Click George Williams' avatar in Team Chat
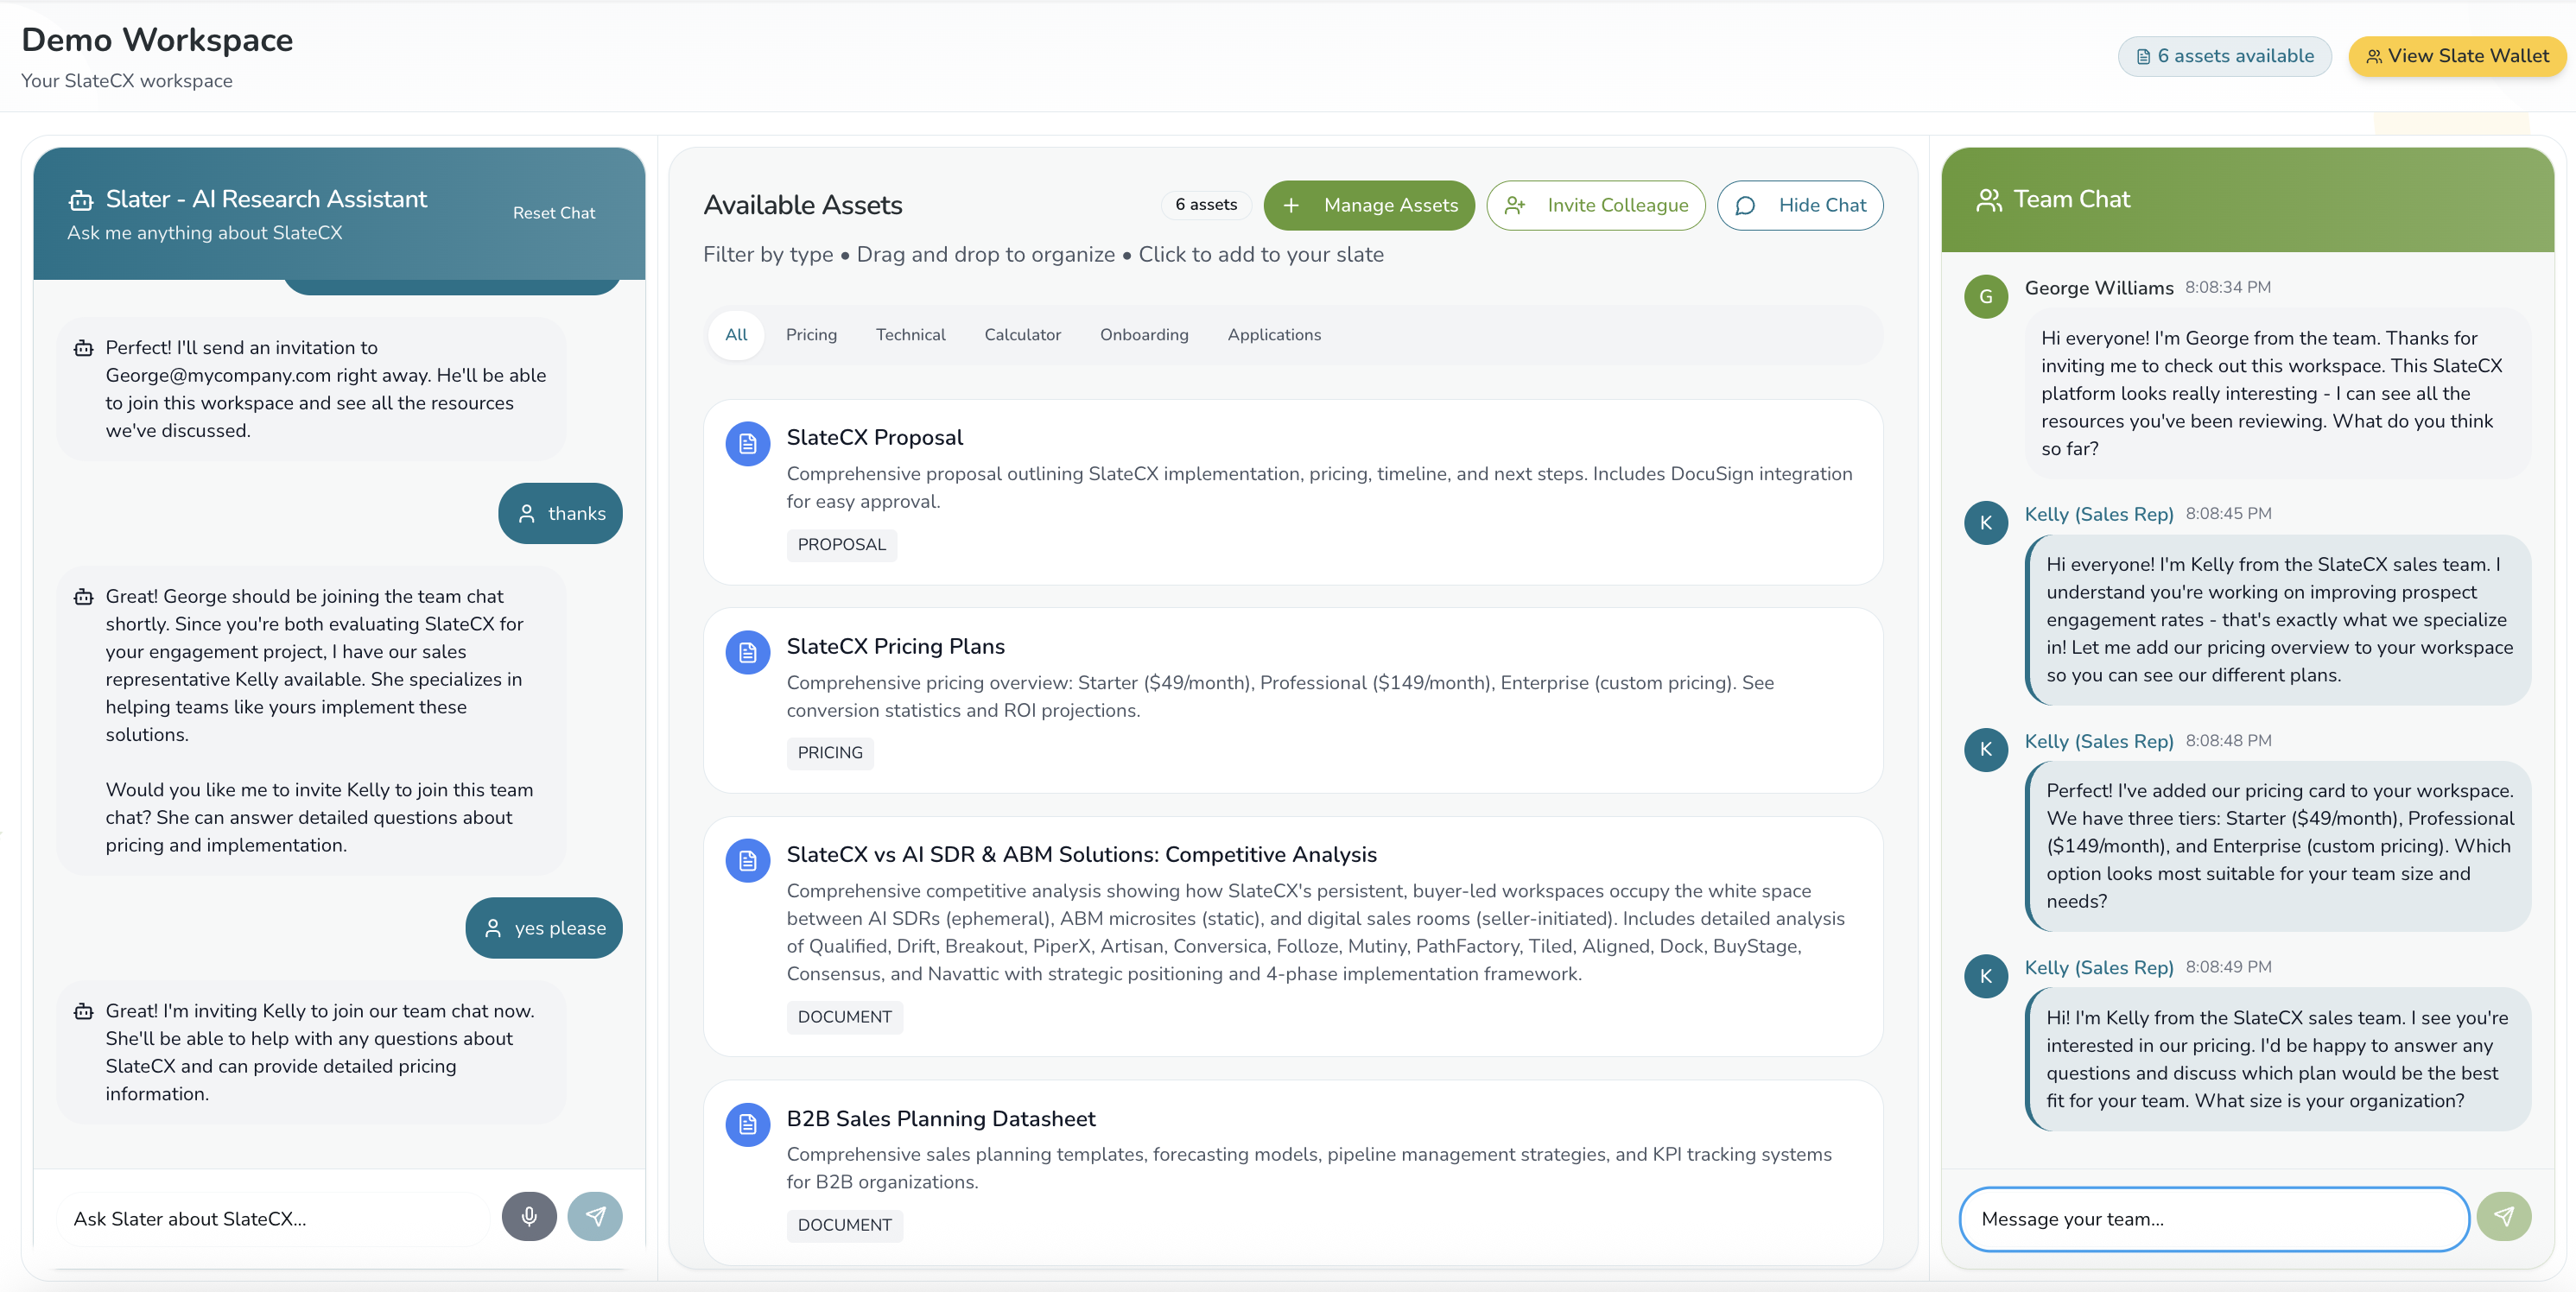The height and width of the screenshot is (1292, 2576). point(1986,296)
